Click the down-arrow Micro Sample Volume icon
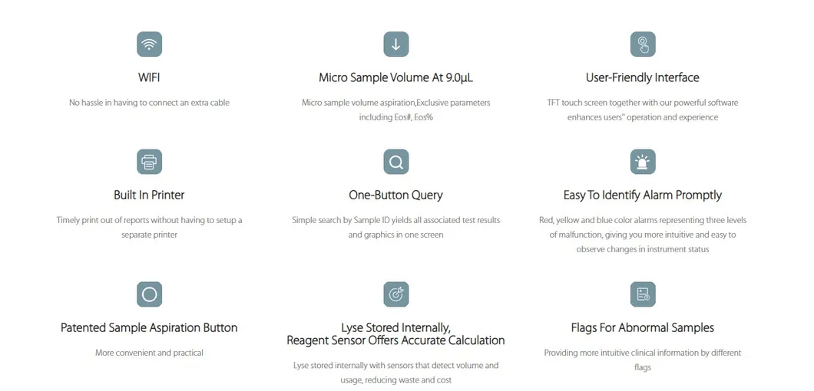The image size is (814, 391). (x=395, y=44)
